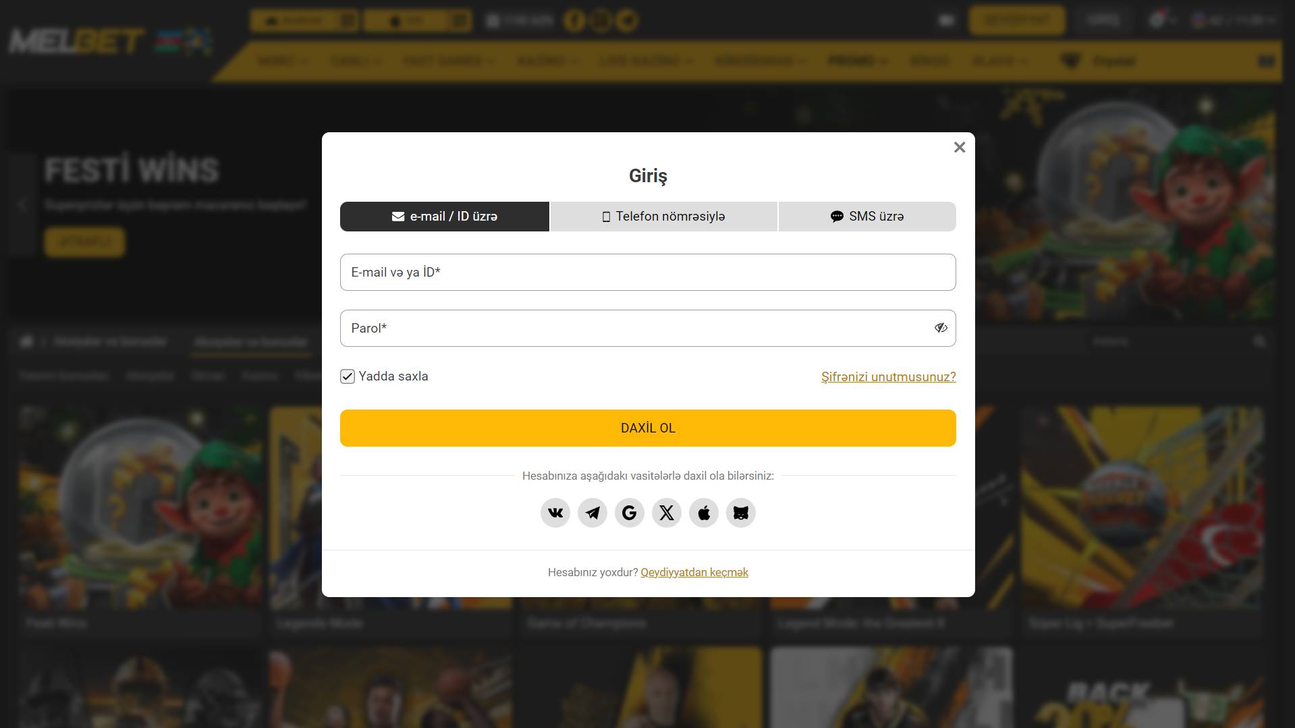Toggle password visibility eye icon

[x=941, y=328]
